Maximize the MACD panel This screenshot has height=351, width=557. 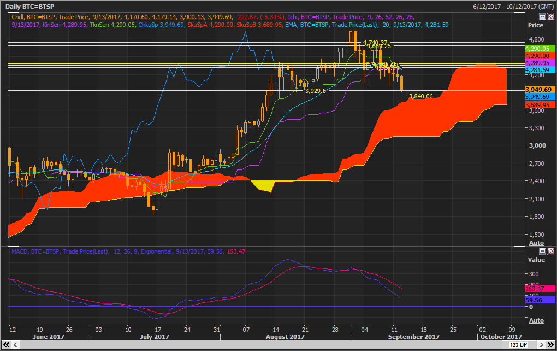pyautogui.click(x=542, y=251)
